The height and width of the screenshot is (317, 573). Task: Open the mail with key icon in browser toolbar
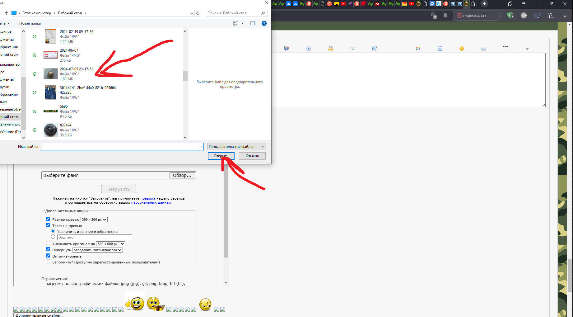point(538,16)
